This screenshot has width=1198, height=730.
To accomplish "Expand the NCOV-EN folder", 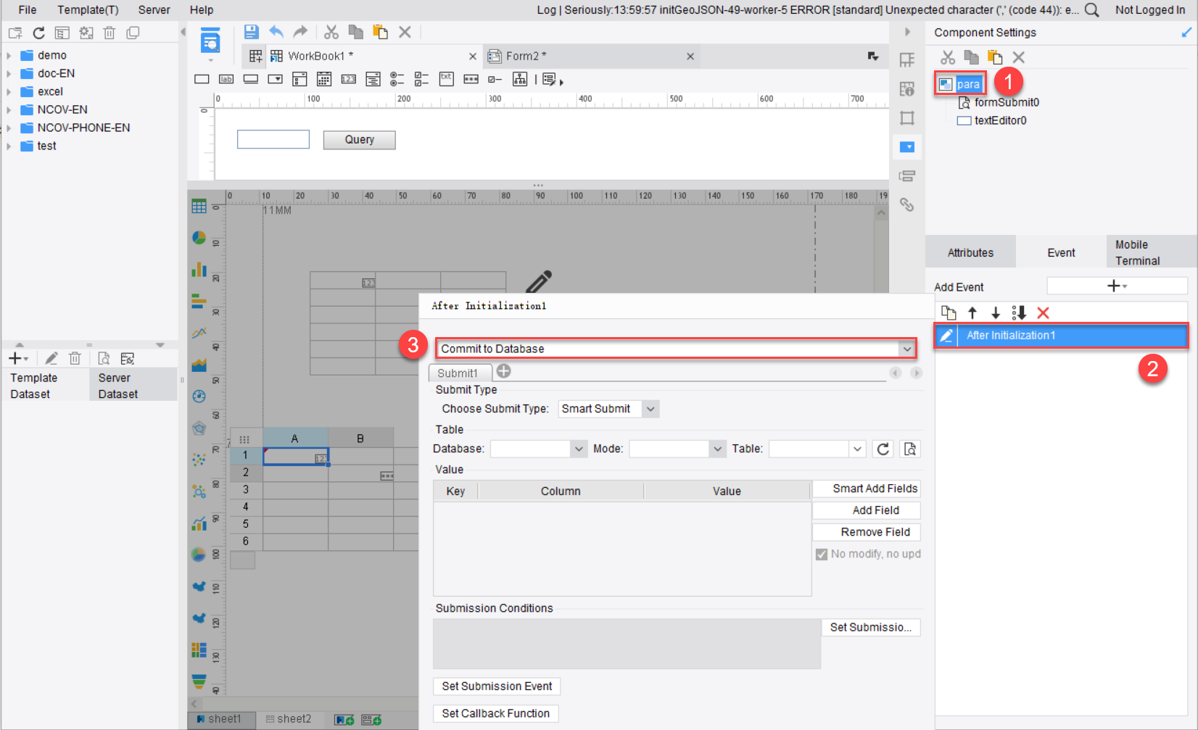I will coord(9,109).
